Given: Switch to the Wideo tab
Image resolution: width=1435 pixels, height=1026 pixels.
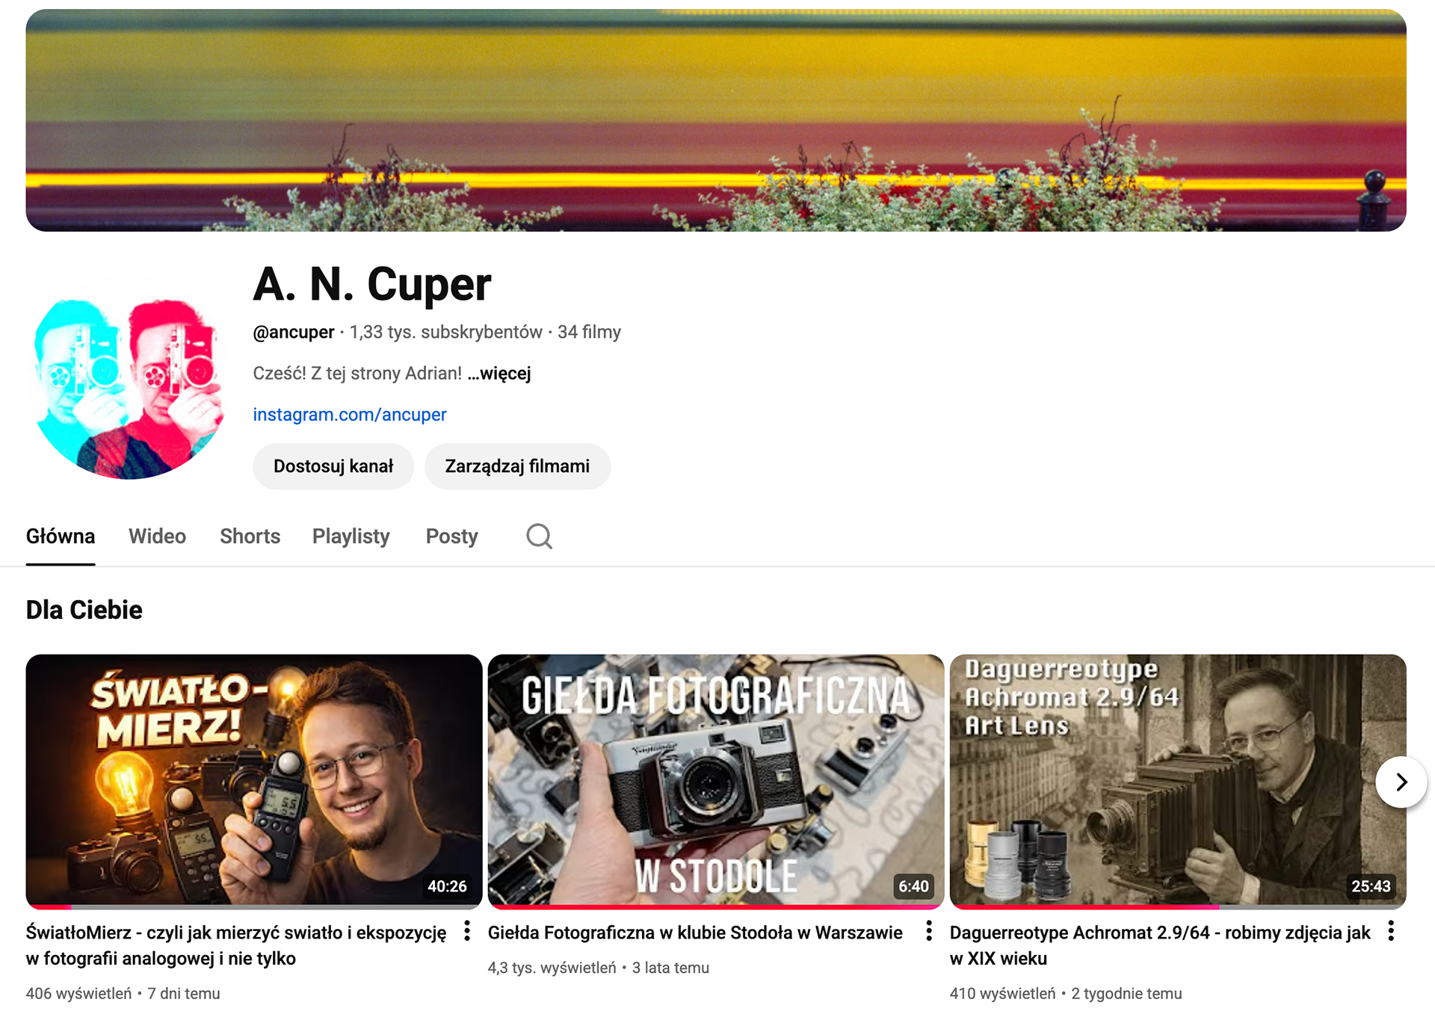Looking at the screenshot, I should click(x=157, y=537).
